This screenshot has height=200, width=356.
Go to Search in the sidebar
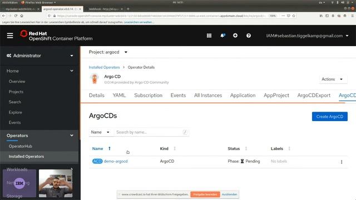coord(15,102)
